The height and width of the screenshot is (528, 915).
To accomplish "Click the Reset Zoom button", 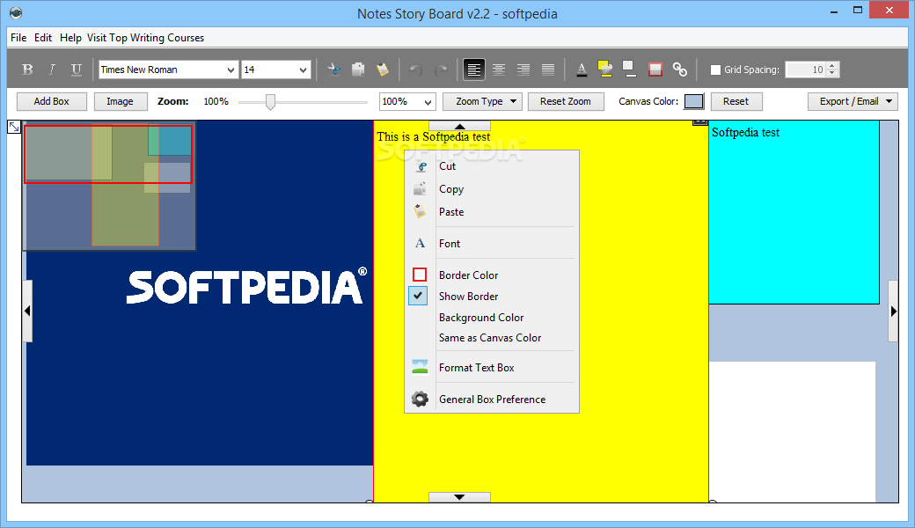I will click(x=566, y=101).
